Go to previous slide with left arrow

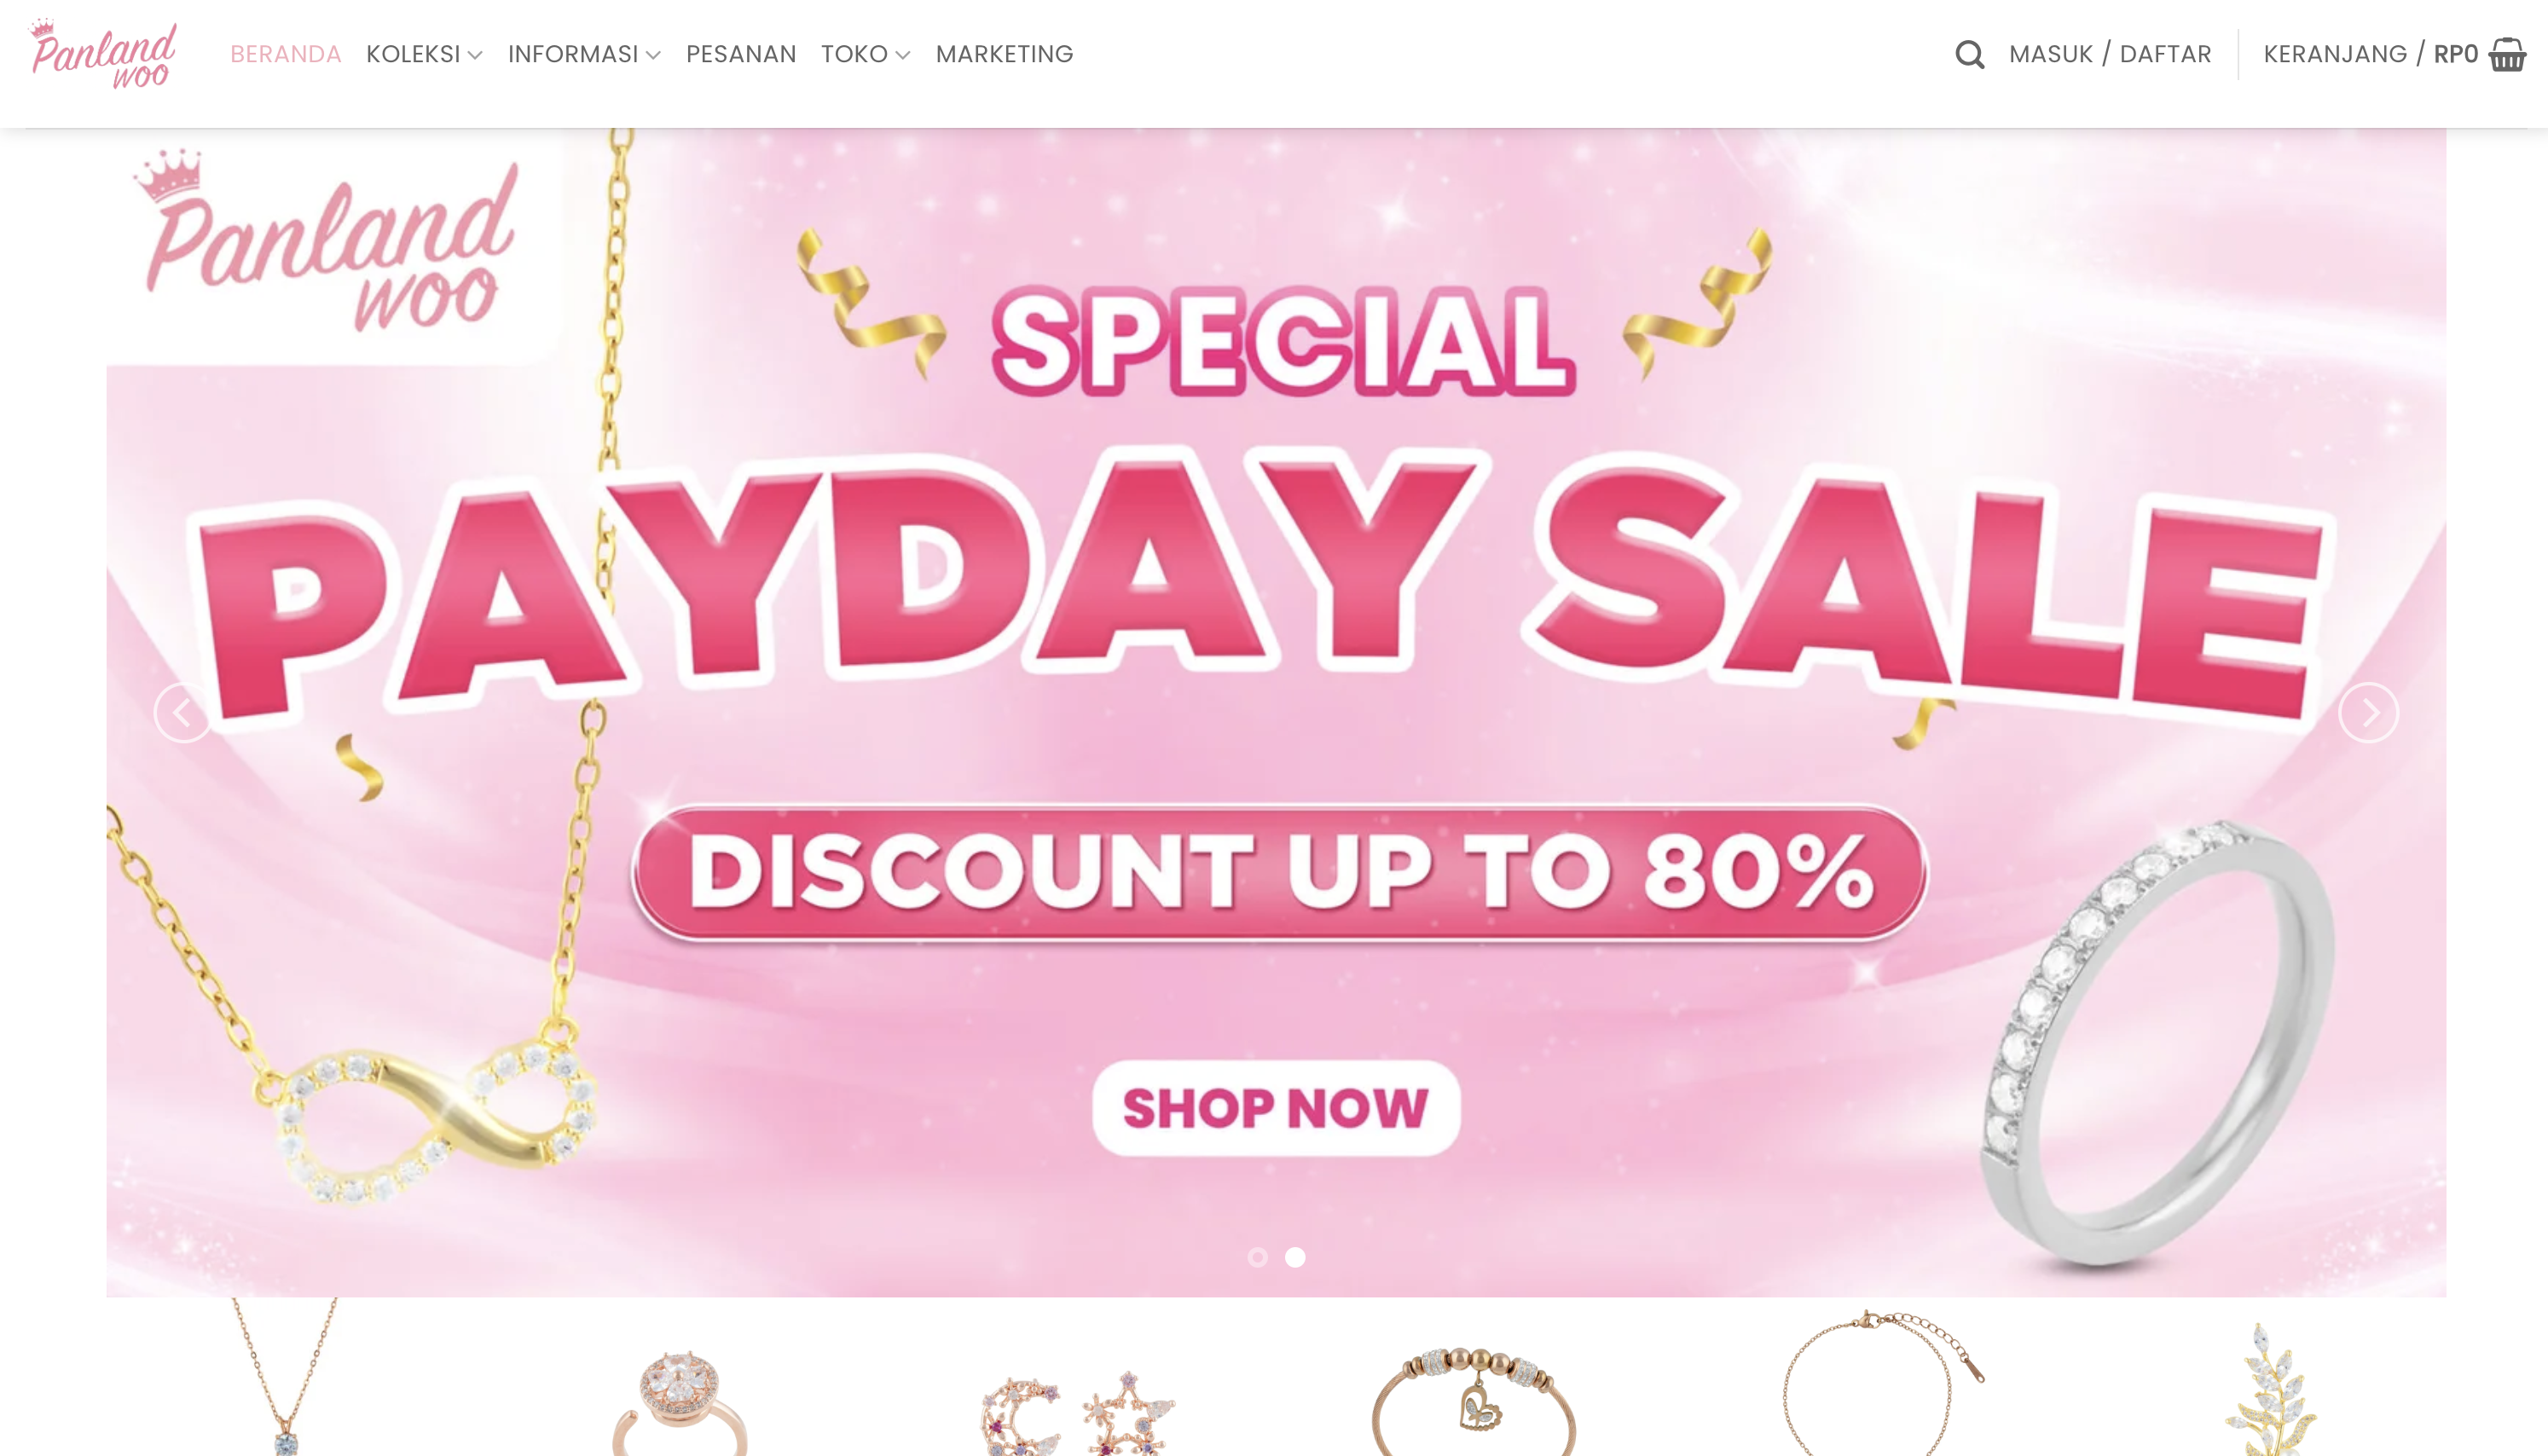183,713
